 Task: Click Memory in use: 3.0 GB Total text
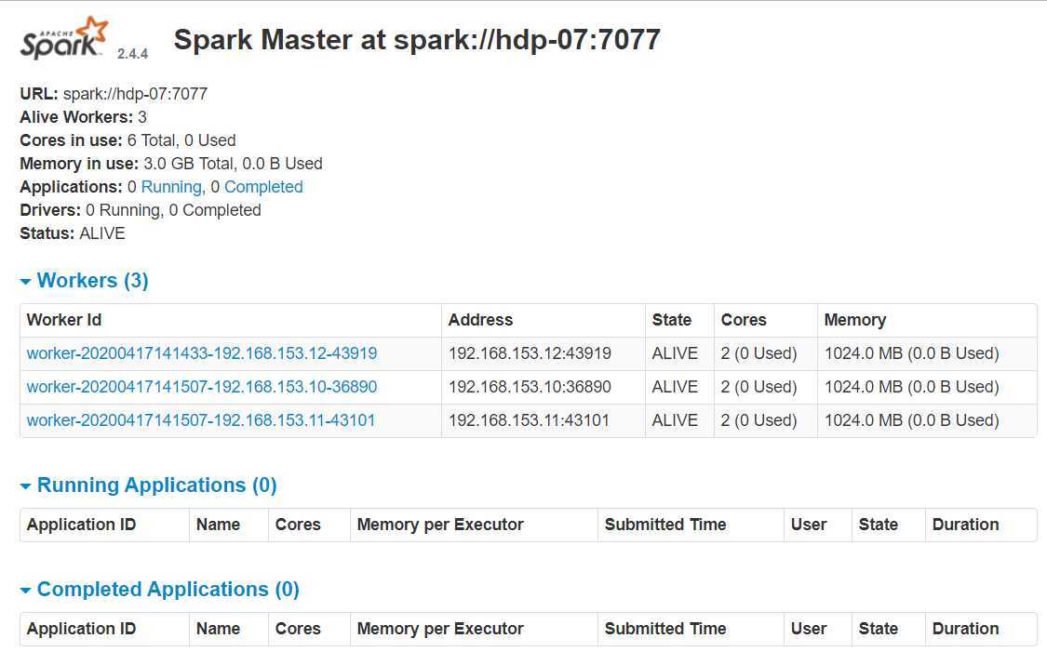[128, 164]
